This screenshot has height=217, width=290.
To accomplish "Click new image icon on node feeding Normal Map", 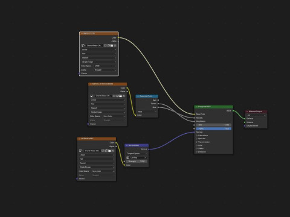I will 106,151.
